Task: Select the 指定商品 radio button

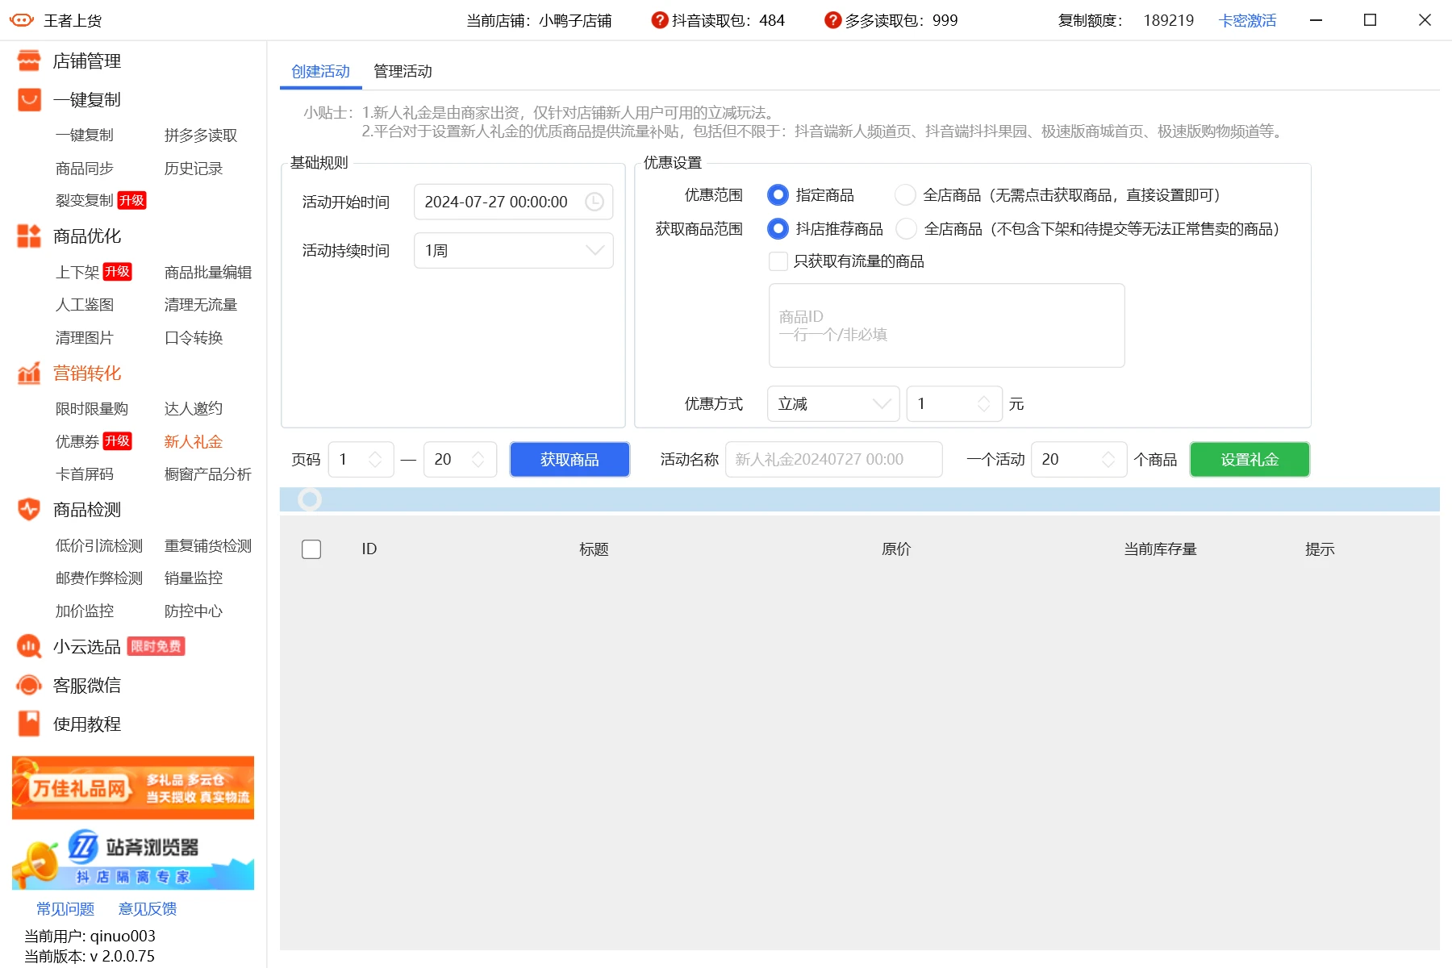Action: pos(778,194)
